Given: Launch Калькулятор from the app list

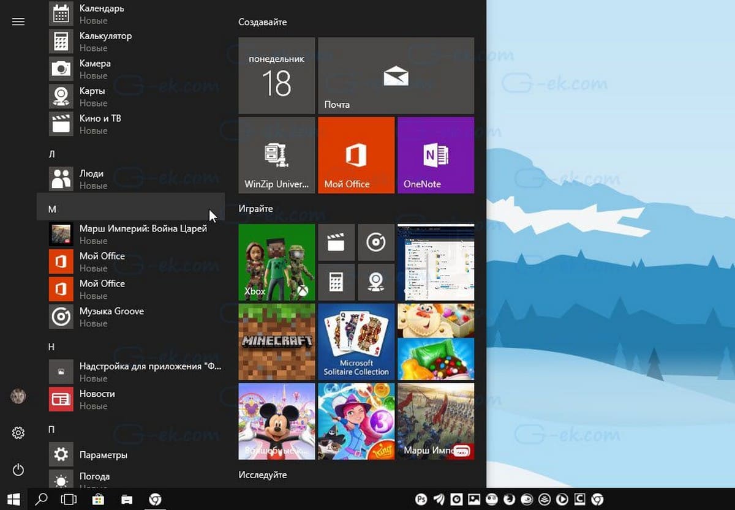Looking at the screenshot, I should (130, 41).
